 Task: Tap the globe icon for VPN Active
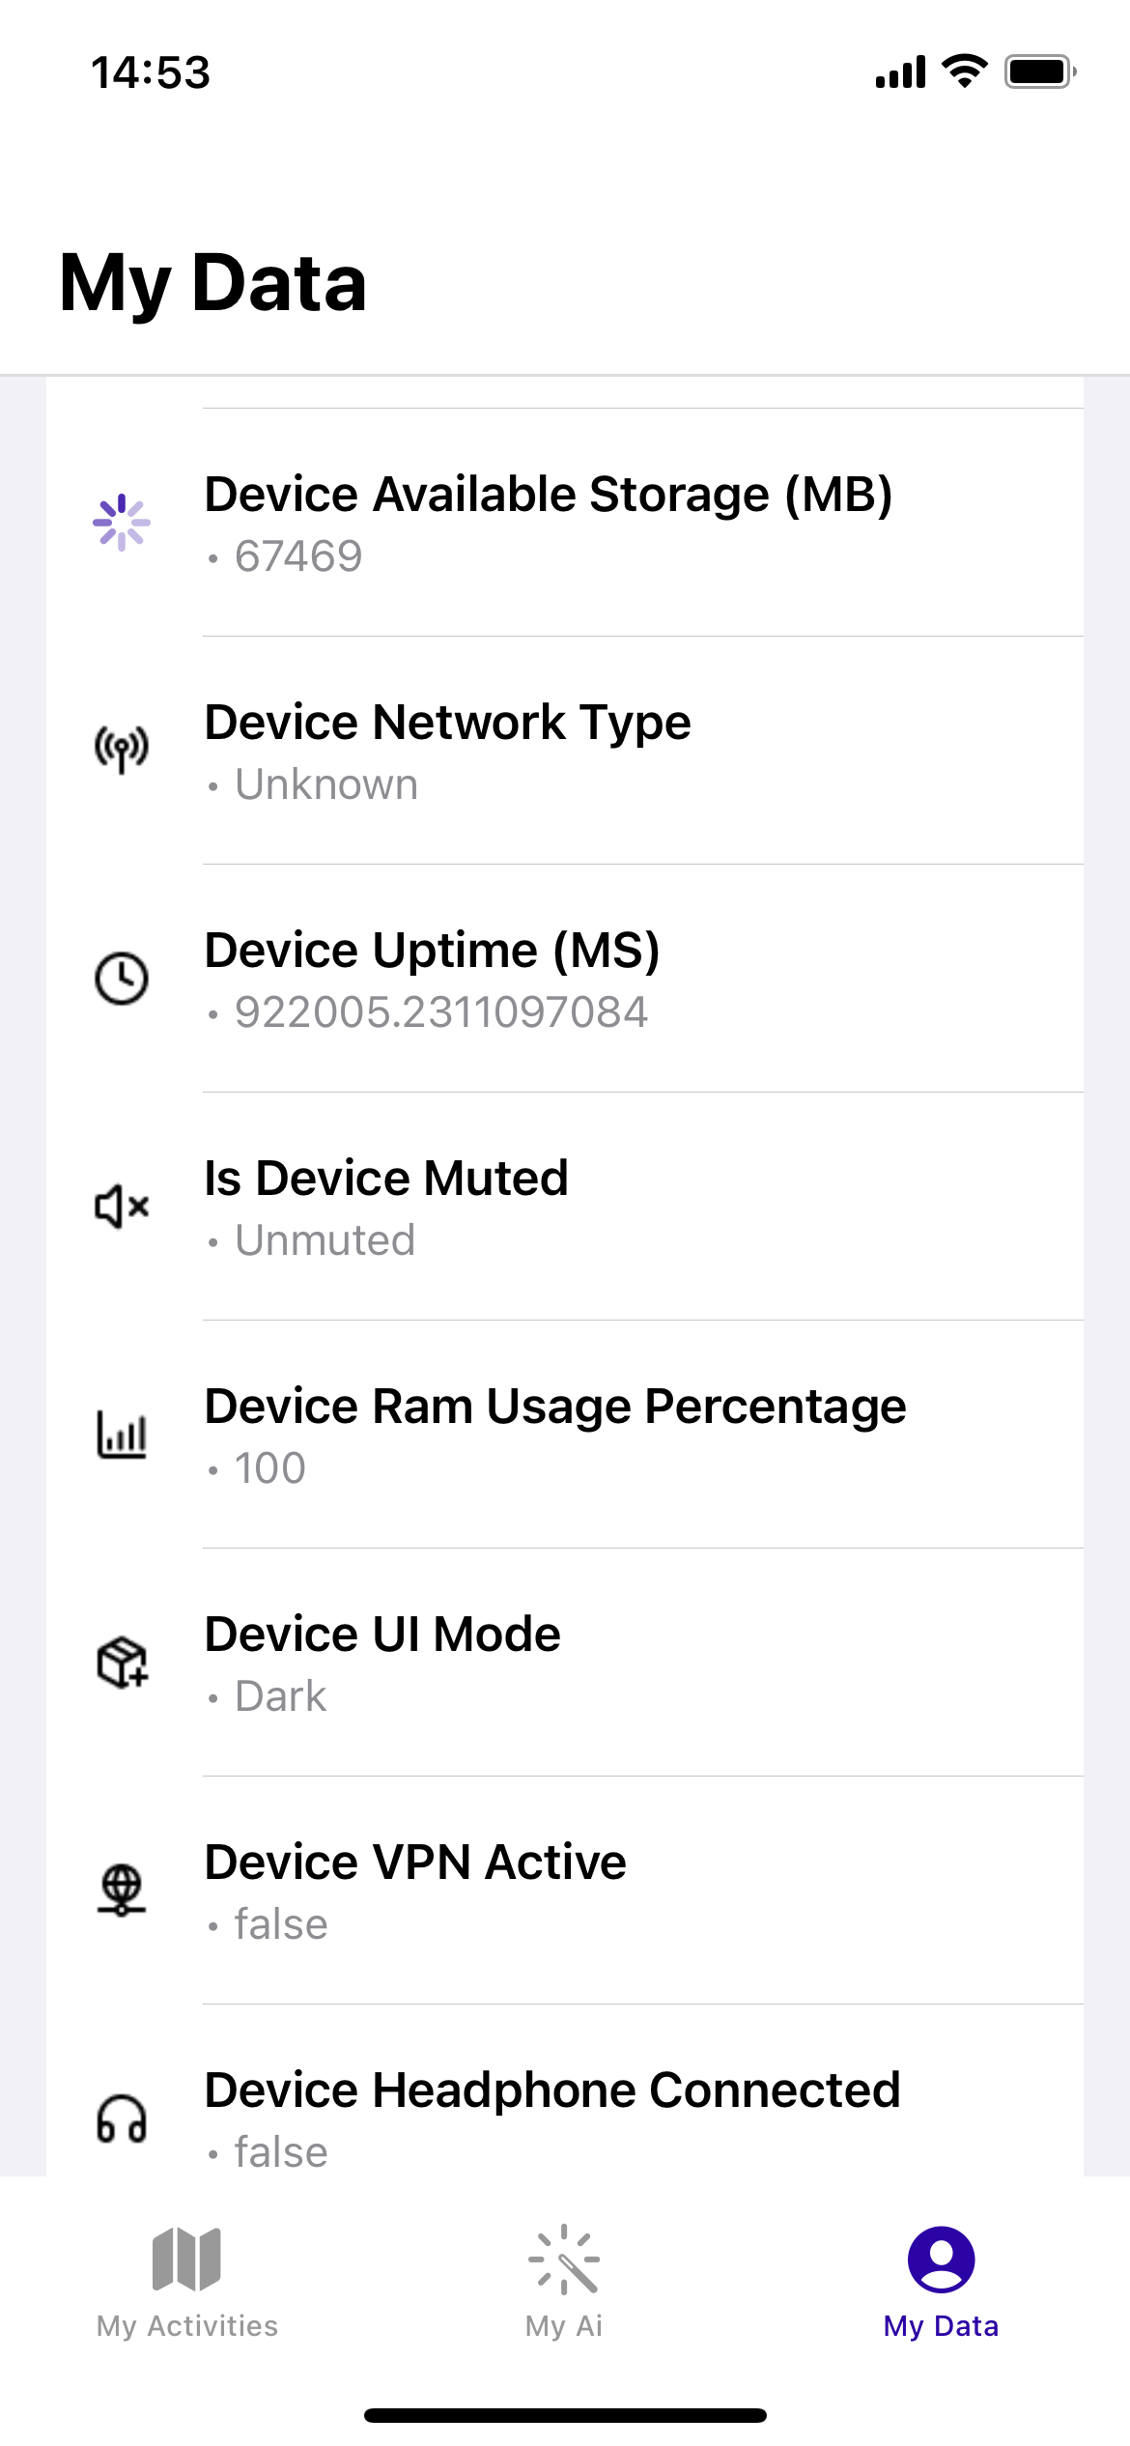click(122, 1890)
